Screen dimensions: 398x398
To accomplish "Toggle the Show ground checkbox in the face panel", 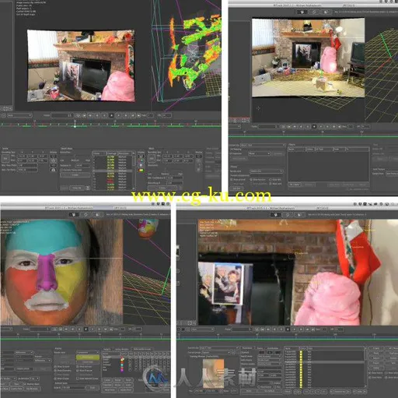I will click(x=55, y=366).
